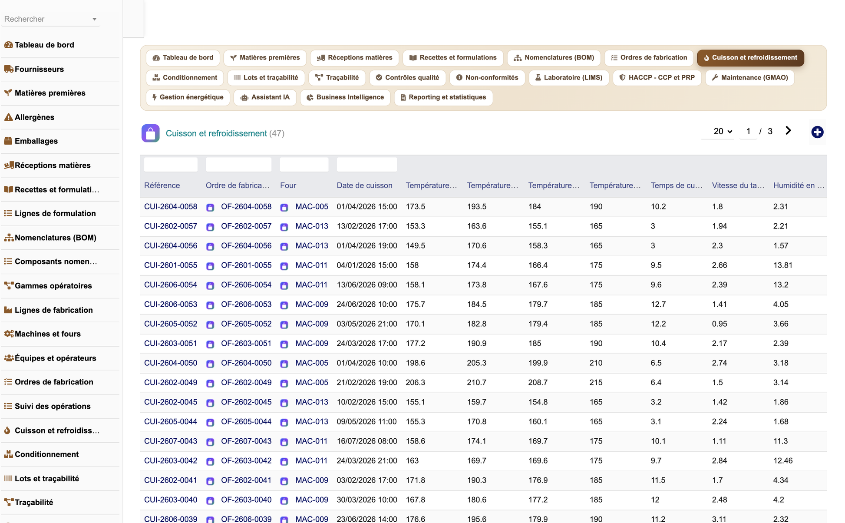Viewport: 845px width, 523px height.
Task: Click the Allergènes warning triangle icon
Action: pos(8,117)
